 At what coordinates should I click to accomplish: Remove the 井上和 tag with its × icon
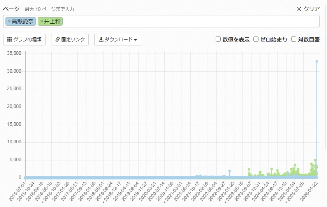point(42,21)
